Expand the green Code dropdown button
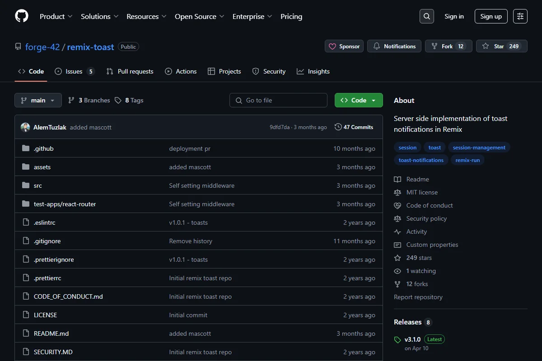 (359, 100)
